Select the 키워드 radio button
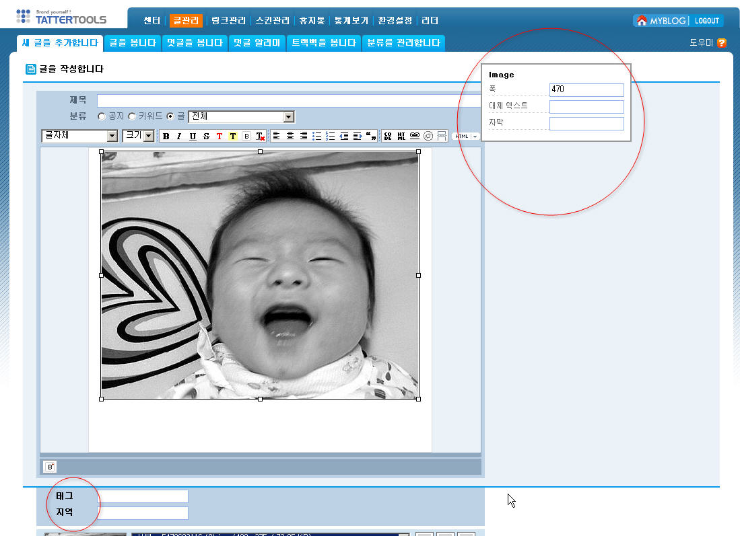 pos(132,116)
